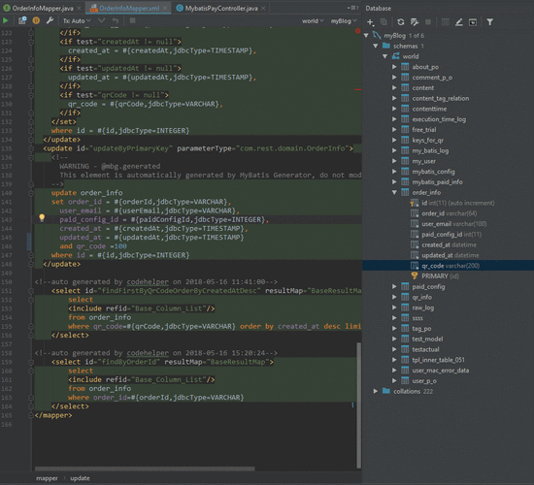Add a new data source with the plus icon

click(370, 22)
